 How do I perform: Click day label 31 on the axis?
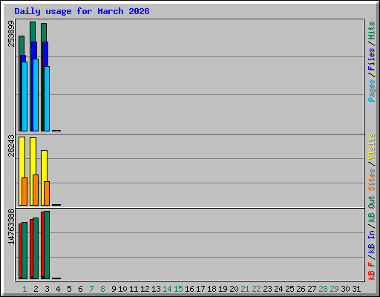tap(356, 289)
